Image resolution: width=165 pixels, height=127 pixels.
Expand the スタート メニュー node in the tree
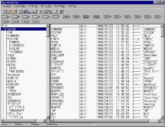[x=15, y=114]
